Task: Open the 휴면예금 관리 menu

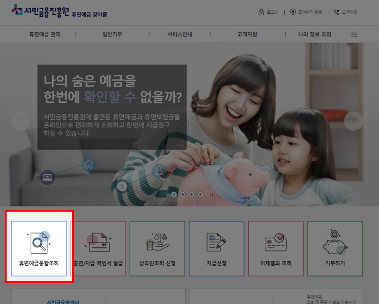Action: 45,34
